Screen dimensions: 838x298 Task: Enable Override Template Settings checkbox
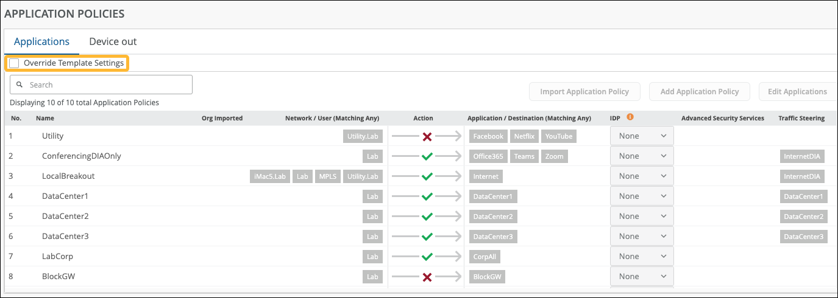pyautogui.click(x=15, y=63)
